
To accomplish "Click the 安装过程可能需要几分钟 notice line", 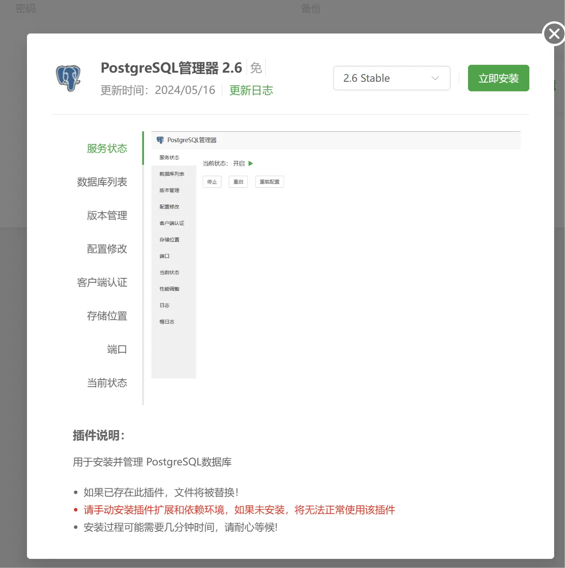I will coord(181,527).
